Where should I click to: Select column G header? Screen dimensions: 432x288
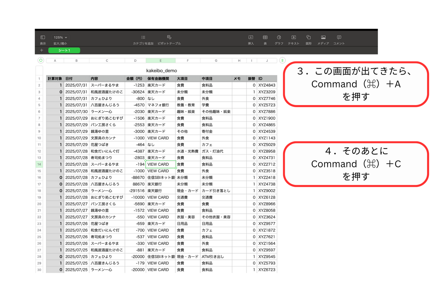pos(216,61)
